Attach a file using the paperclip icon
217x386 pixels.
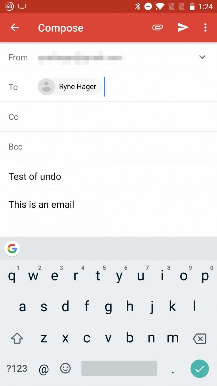click(x=157, y=27)
